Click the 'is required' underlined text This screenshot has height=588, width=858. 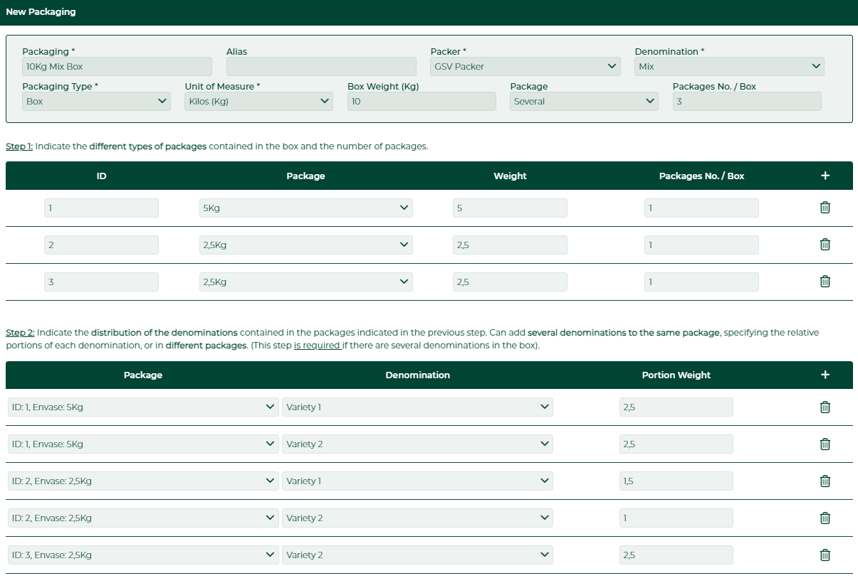317,346
